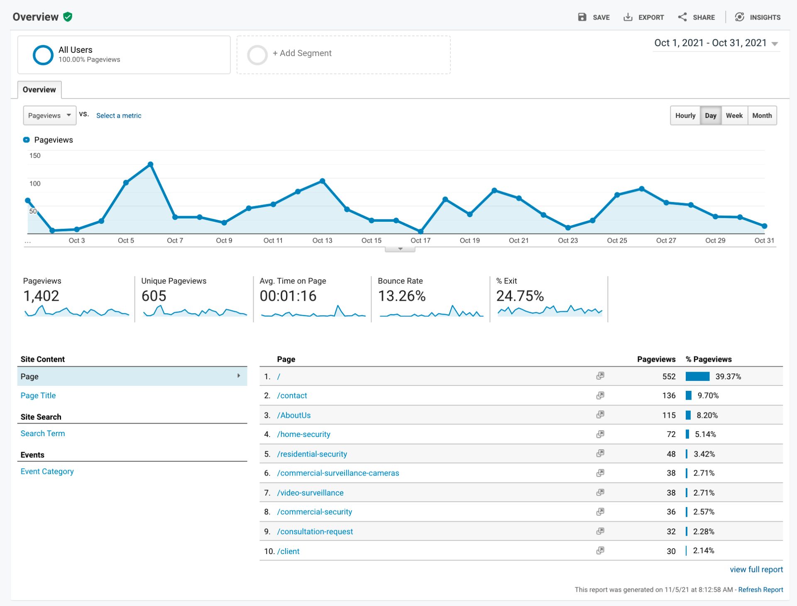
Task: Click the green verified shield icon
Action: coord(68,17)
